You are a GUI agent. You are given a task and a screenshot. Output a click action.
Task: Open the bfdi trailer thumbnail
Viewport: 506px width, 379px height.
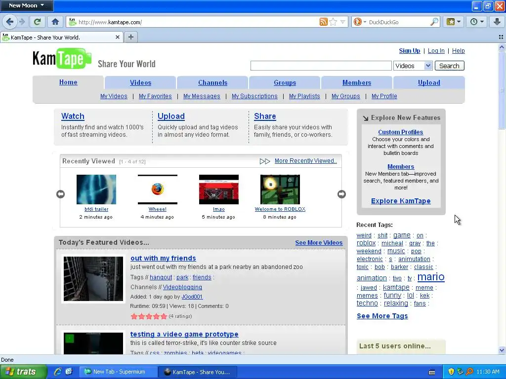point(96,189)
